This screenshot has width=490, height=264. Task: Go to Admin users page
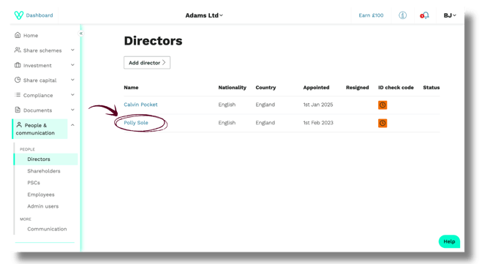(43, 206)
